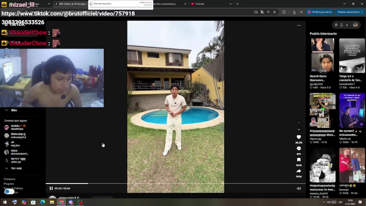Open the phone app icon at top right

tap(341, 25)
